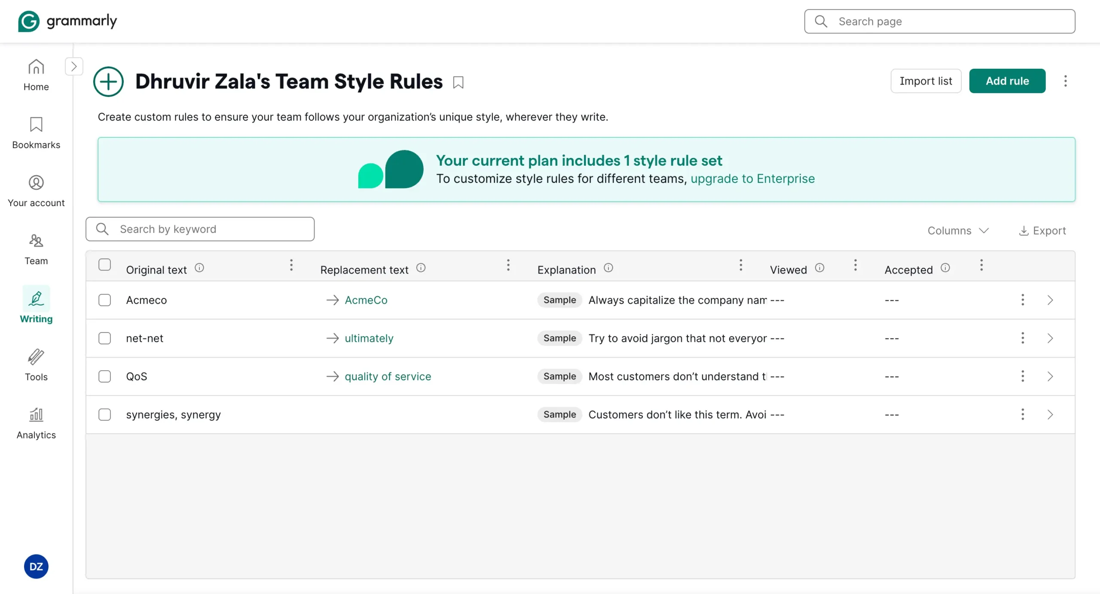Open the Analytics section
The height and width of the screenshot is (594, 1100).
pyautogui.click(x=36, y=423)
